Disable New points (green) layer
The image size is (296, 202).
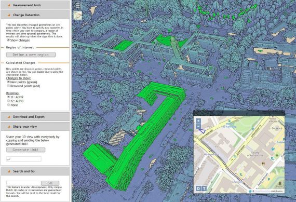tap(8, 82)
